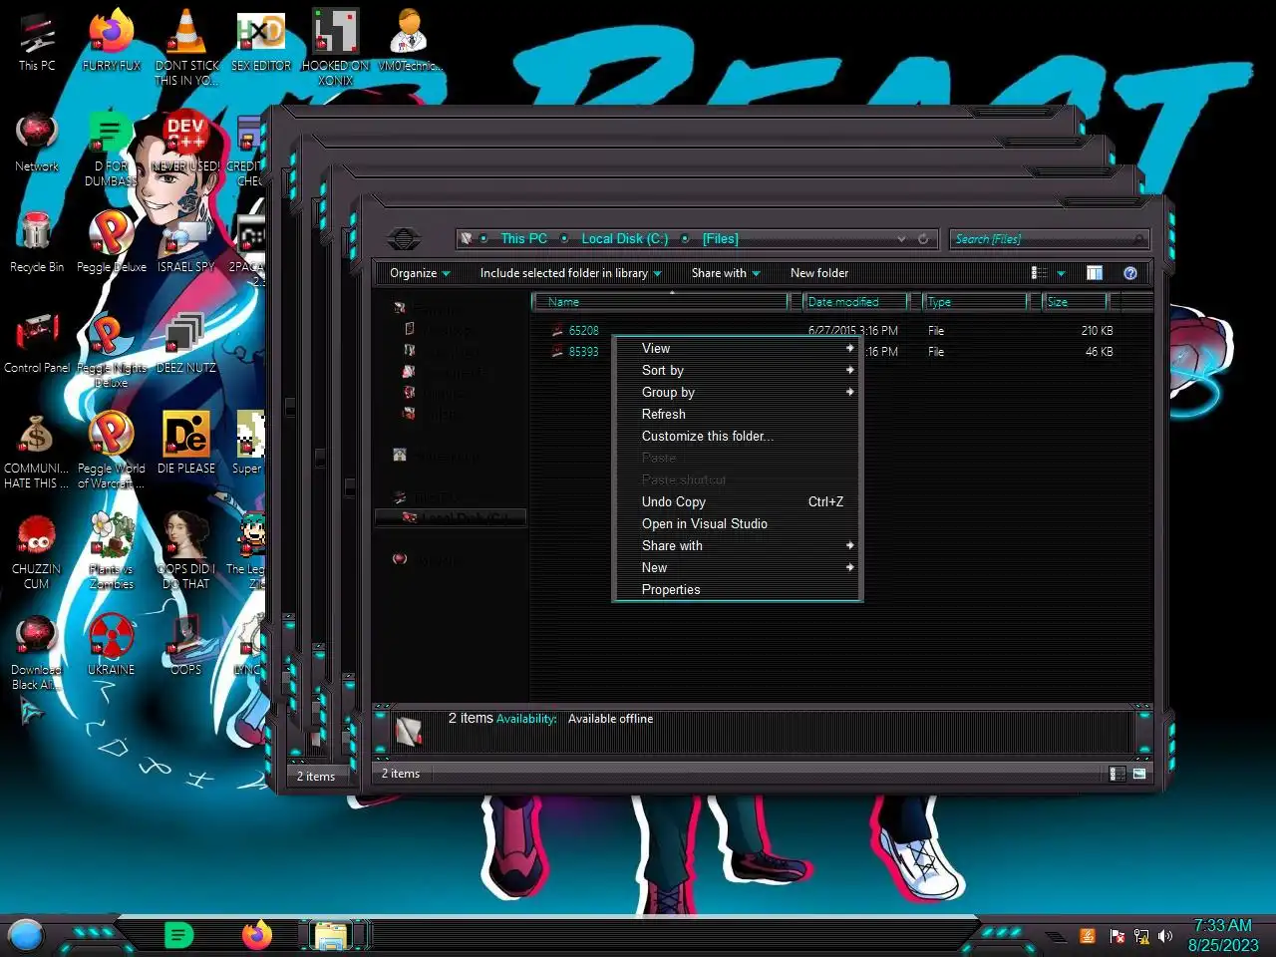The width and height of the screenshot is (1276, 957).
Task: Choose Customize this folder... menu entry
Action: [x=738, y=436]
